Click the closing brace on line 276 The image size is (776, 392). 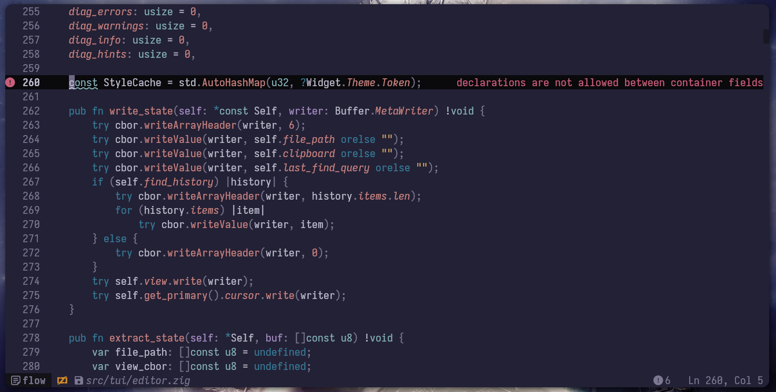coord(72,310)
